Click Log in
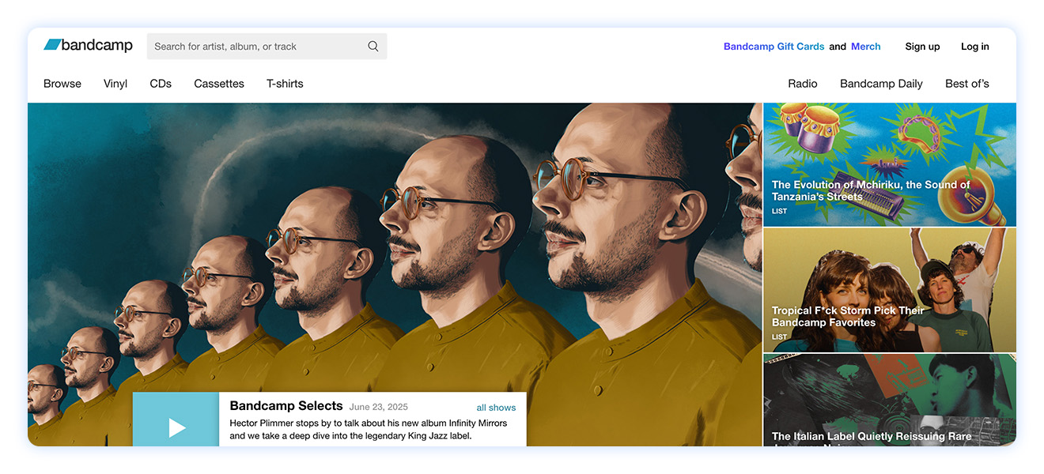The width and height of the screenshot is (1044, 474). coord(974,47)
